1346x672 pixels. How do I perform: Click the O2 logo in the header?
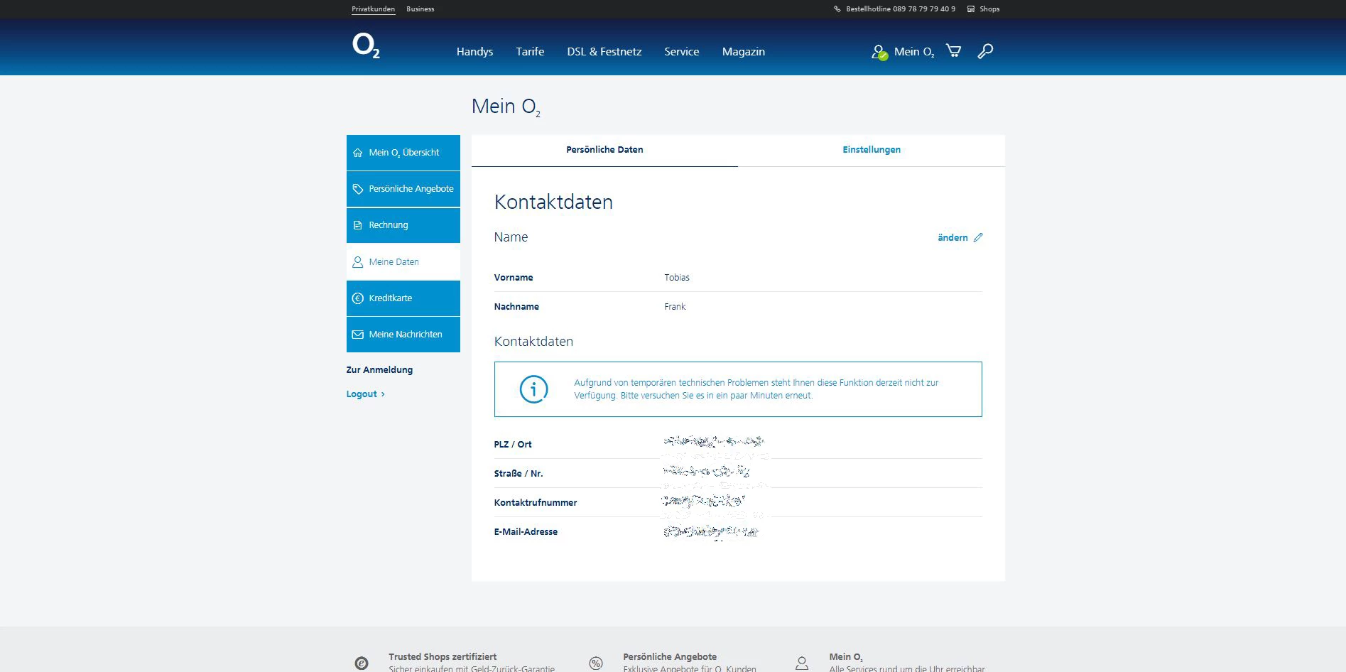tap(366, 46)
